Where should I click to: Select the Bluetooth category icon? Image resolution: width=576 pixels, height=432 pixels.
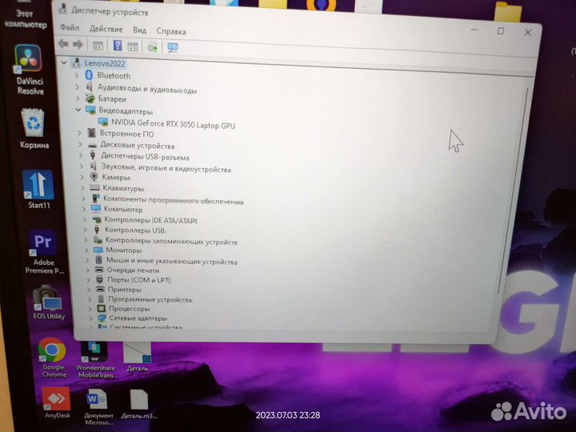pyautogui.click(x=89, y=75)
